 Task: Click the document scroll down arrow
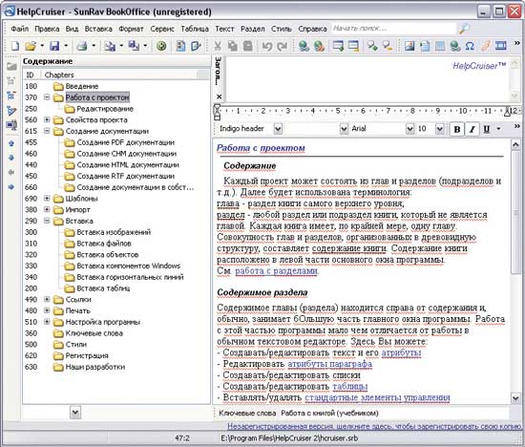click(515, 397)
